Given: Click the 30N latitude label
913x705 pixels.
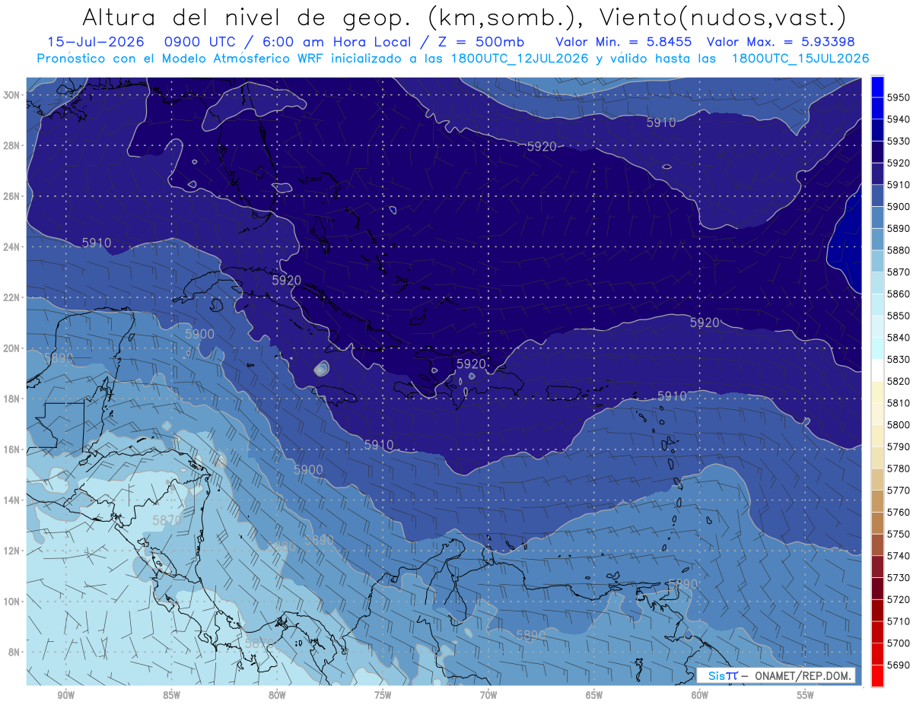Looking at the screenshot, I should [12, 95].
